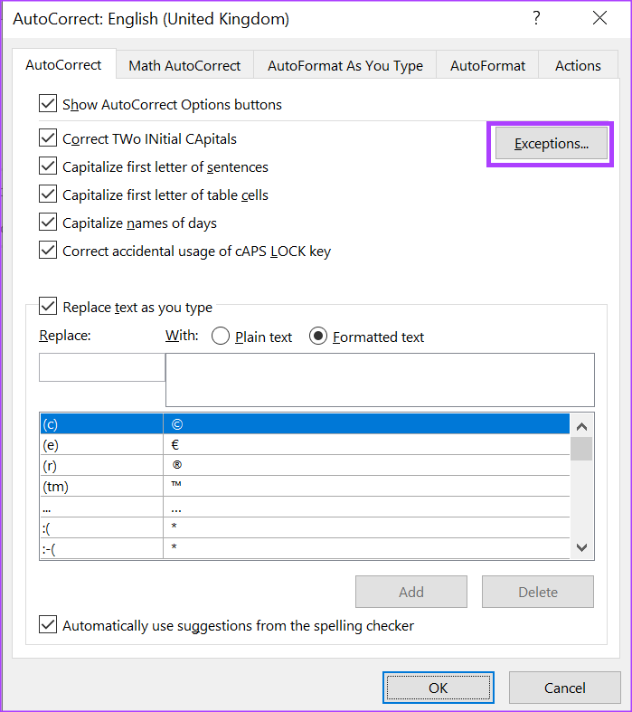
Task: Open the Math AutoCorrect tab
Action: (184, 65)
